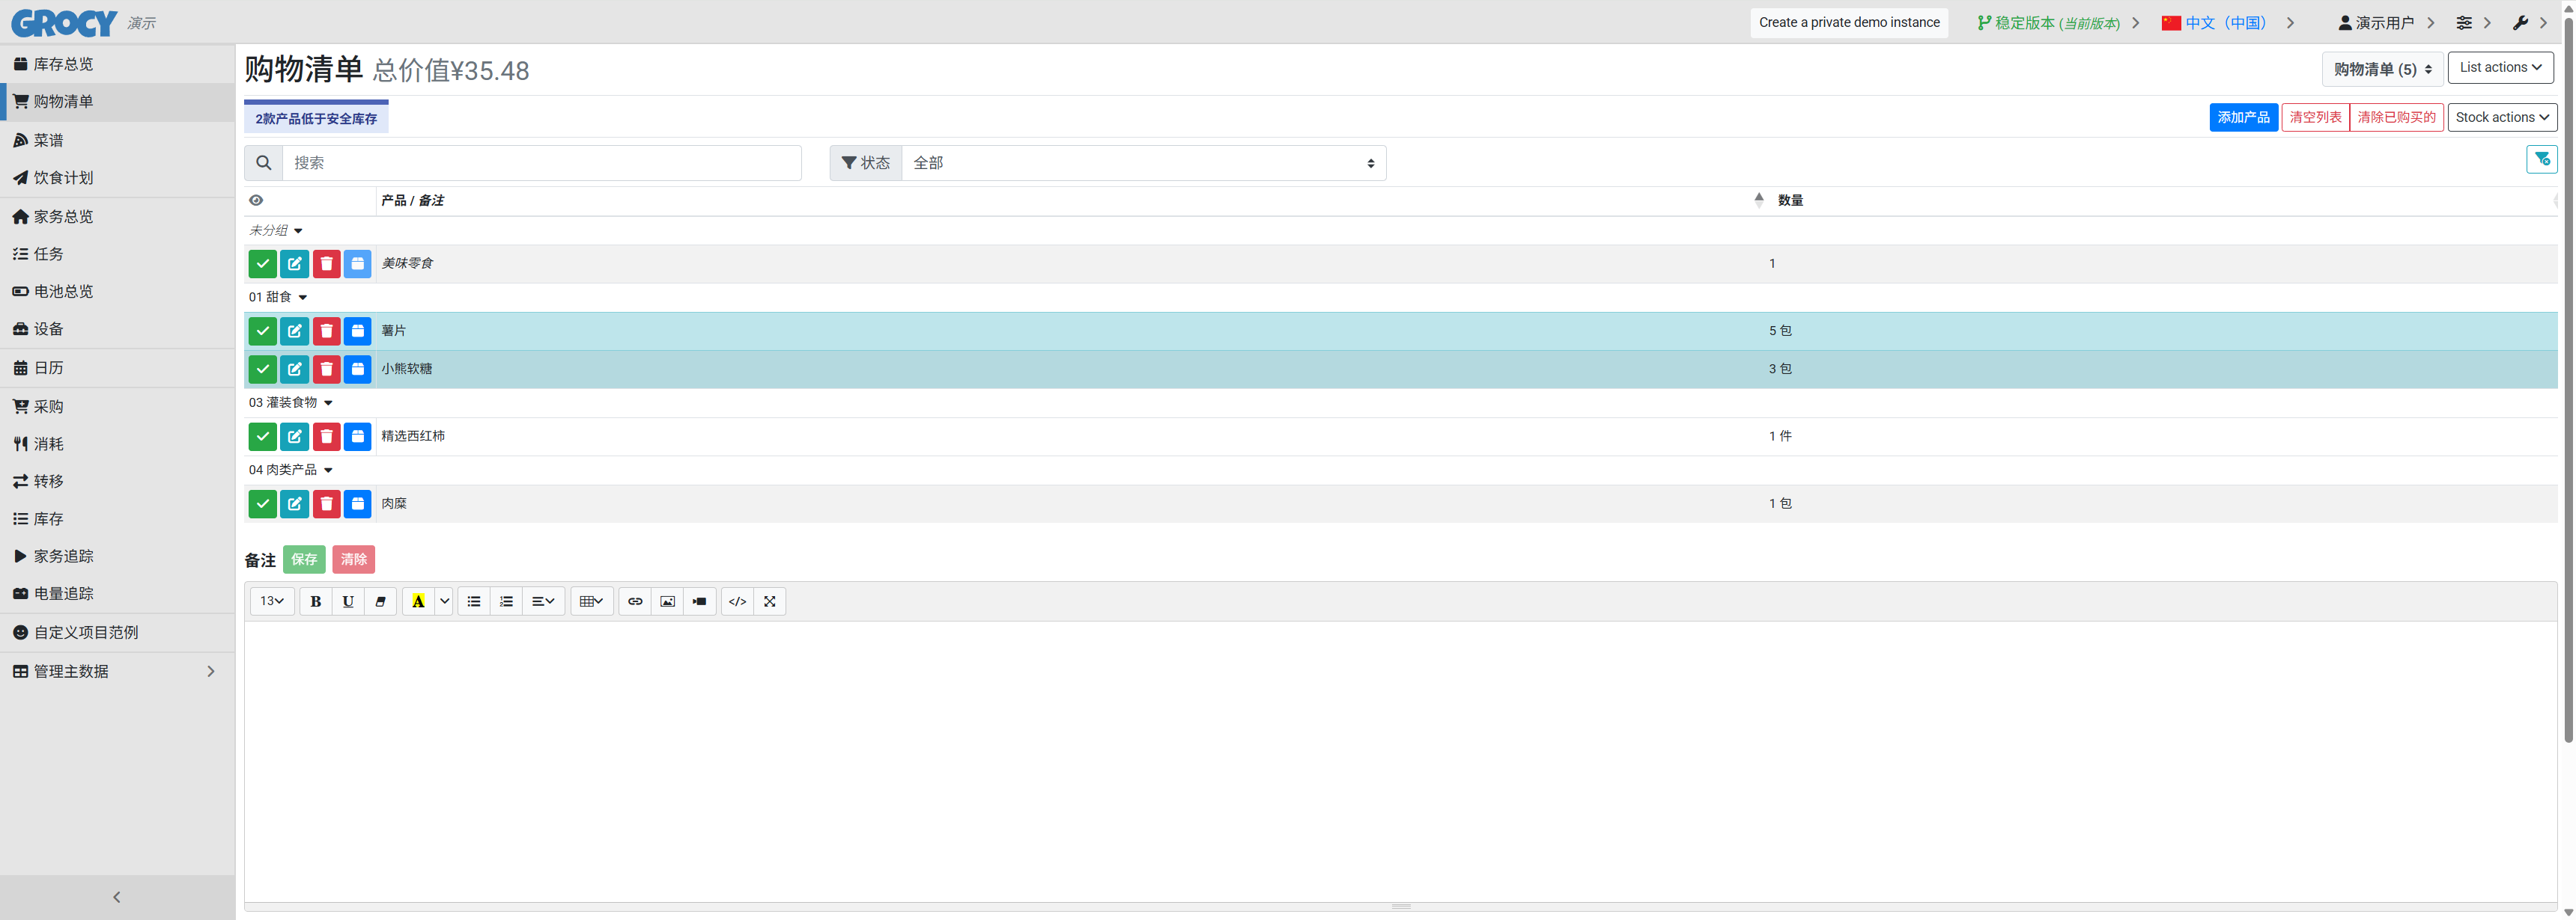
Task: Toggle bold formatting in notes editor
Action: [315, 601]
